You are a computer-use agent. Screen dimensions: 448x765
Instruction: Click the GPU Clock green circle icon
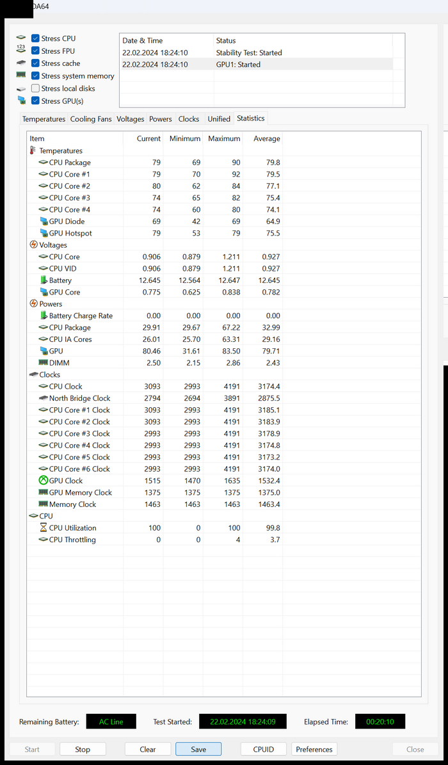pyautogui.click(x=44, y=481)
